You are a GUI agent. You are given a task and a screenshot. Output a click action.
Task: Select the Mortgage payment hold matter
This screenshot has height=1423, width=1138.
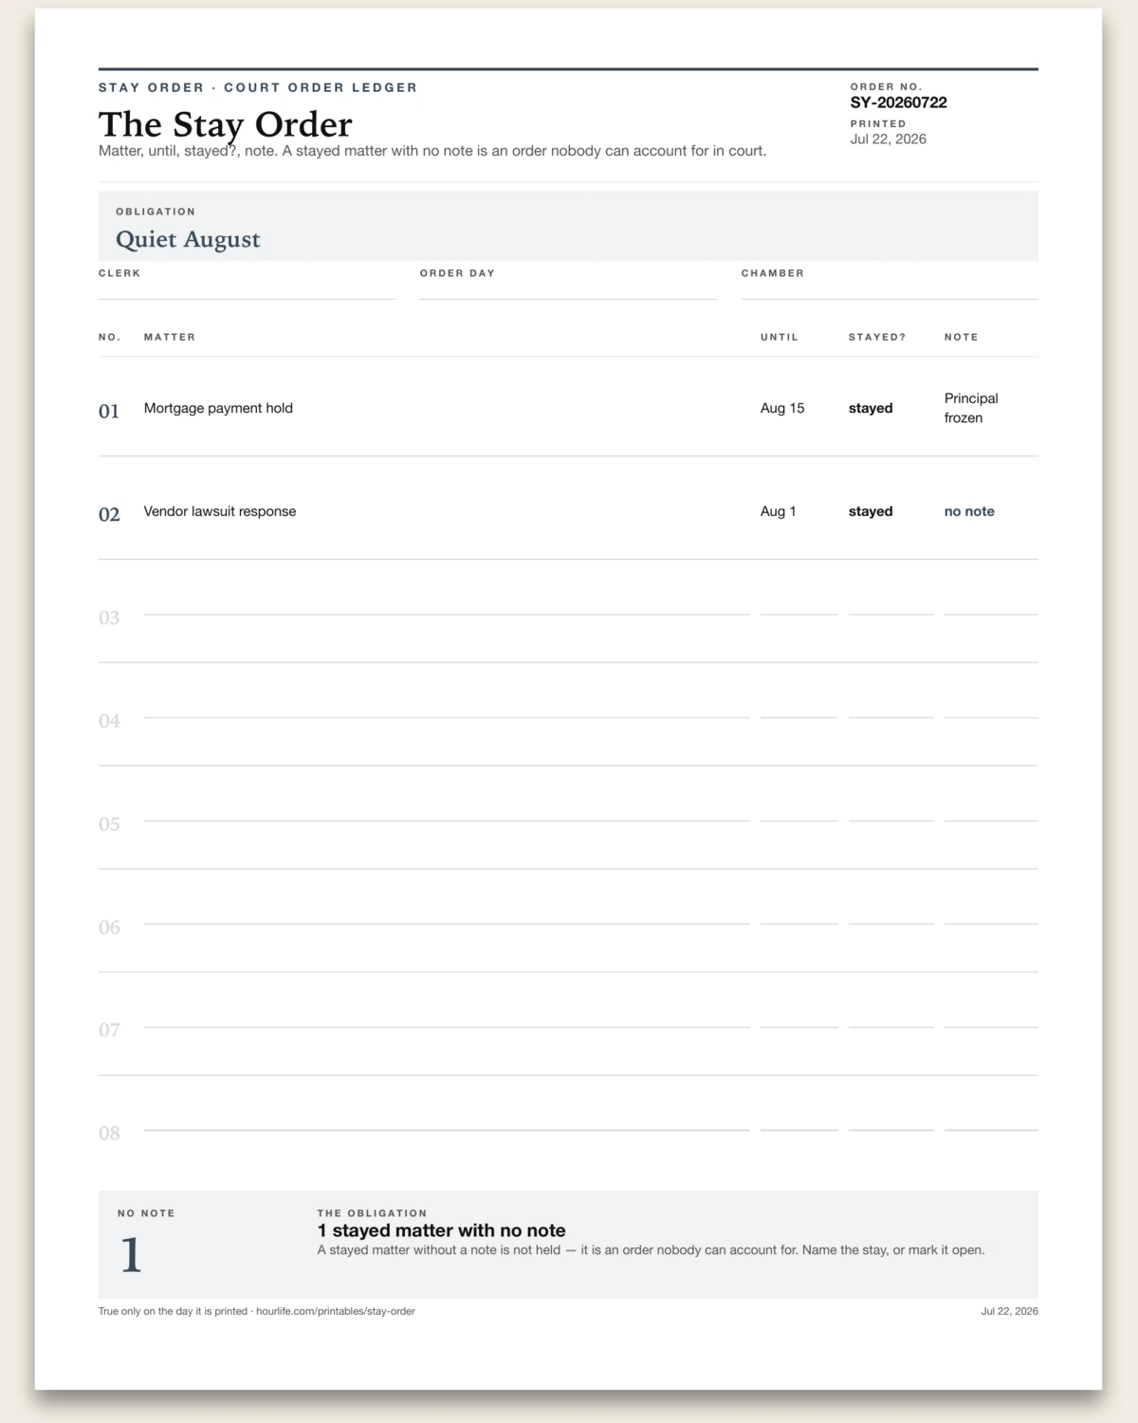[x=218, y=408]
